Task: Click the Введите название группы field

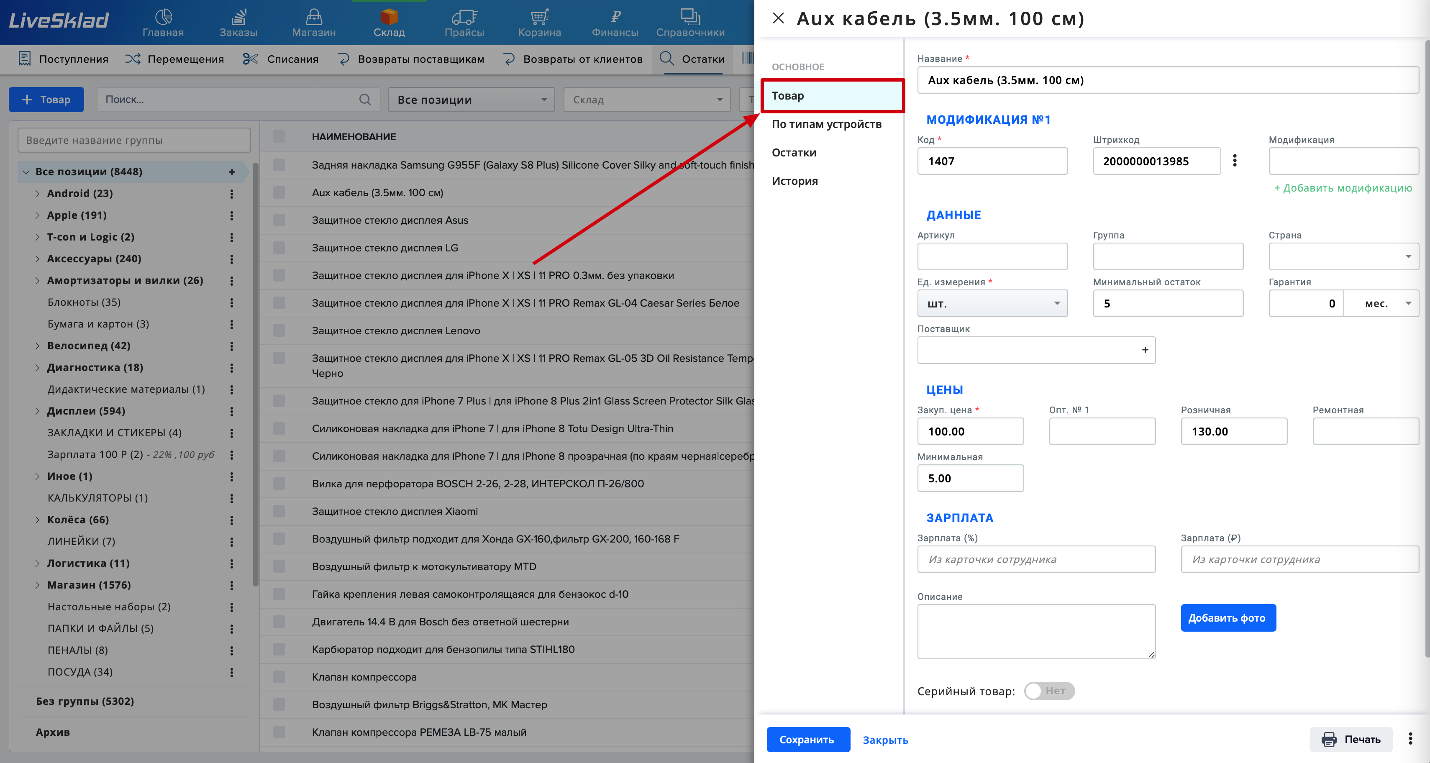Action: tap(134, 141)
